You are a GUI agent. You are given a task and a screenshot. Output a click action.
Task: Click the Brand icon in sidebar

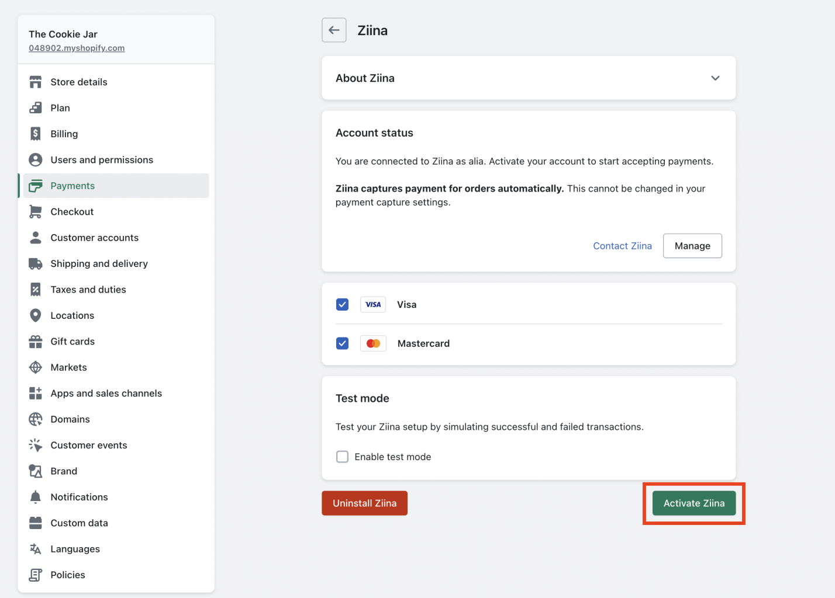(36, 471)
